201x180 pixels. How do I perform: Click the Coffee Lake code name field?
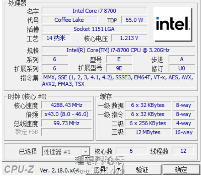coord(69,20)
